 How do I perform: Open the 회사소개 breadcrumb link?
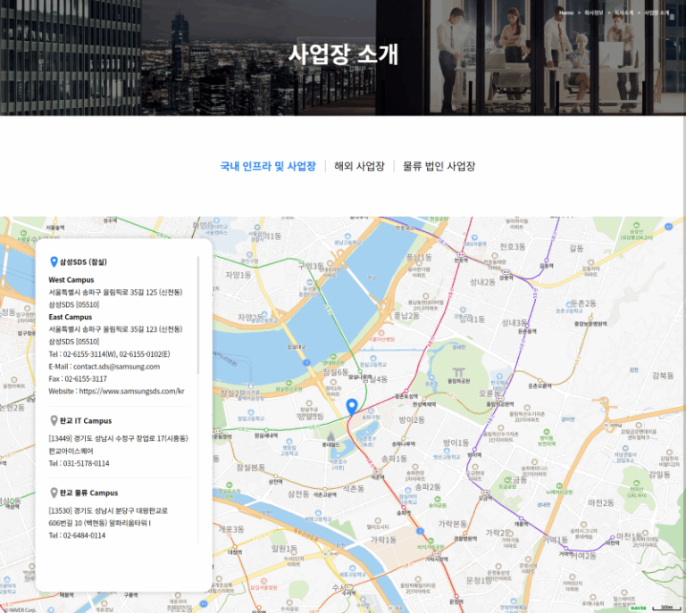click(x=623, y=12)
